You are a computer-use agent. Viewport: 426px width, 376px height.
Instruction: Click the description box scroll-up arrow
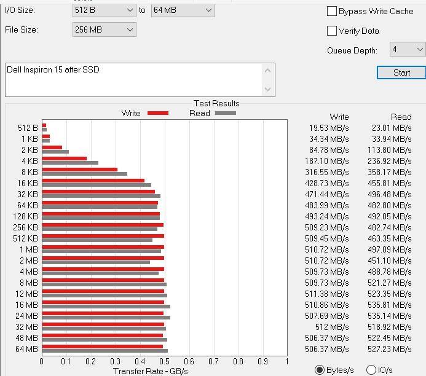[x=267, y=70]
